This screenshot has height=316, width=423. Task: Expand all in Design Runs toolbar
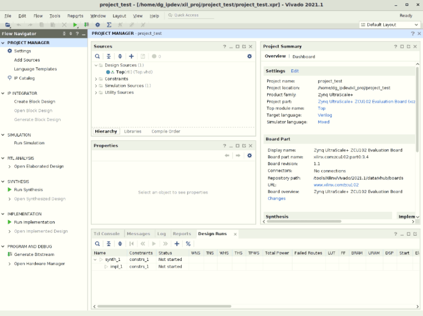pos(120,244)
